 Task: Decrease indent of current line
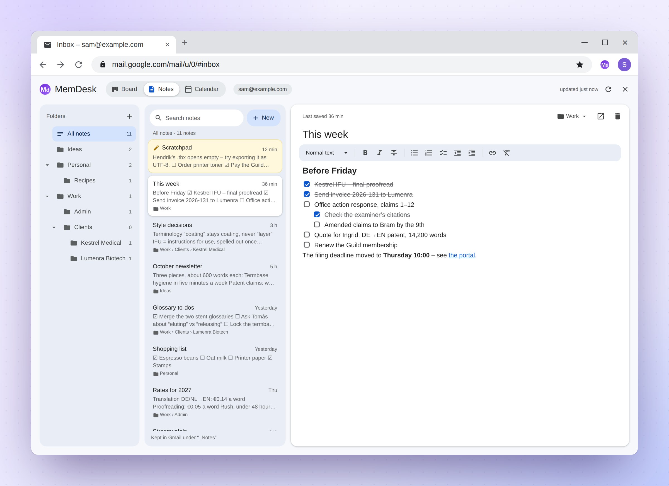(457, 153)
